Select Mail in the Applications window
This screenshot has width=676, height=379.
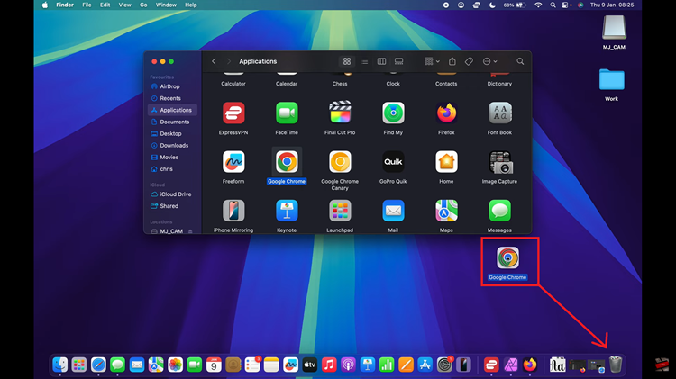click(x=393, y=211)
